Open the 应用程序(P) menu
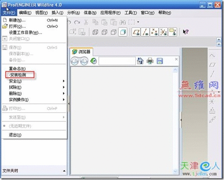224x180 pixels. pos(110,13)
